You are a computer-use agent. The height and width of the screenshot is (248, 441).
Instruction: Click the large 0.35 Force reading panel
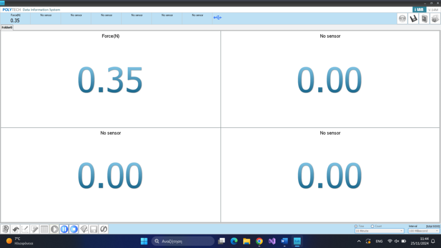pos(111,79)
